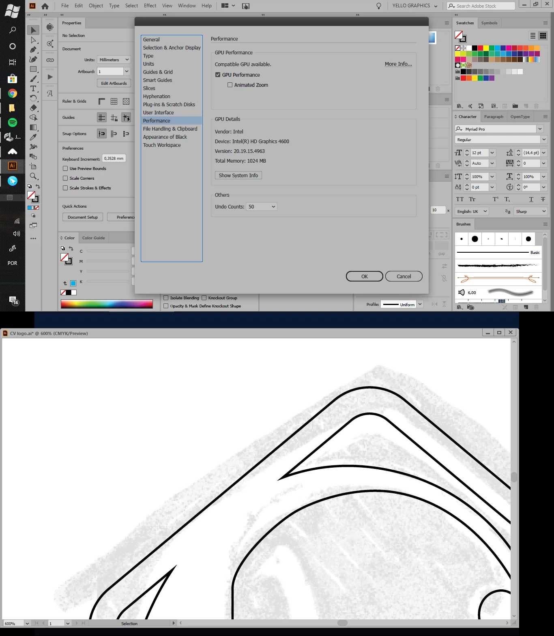Switch Swatches panel to list view
This screenshot has width=554, height=636.
pyautogui.click(x=533, y=36)
